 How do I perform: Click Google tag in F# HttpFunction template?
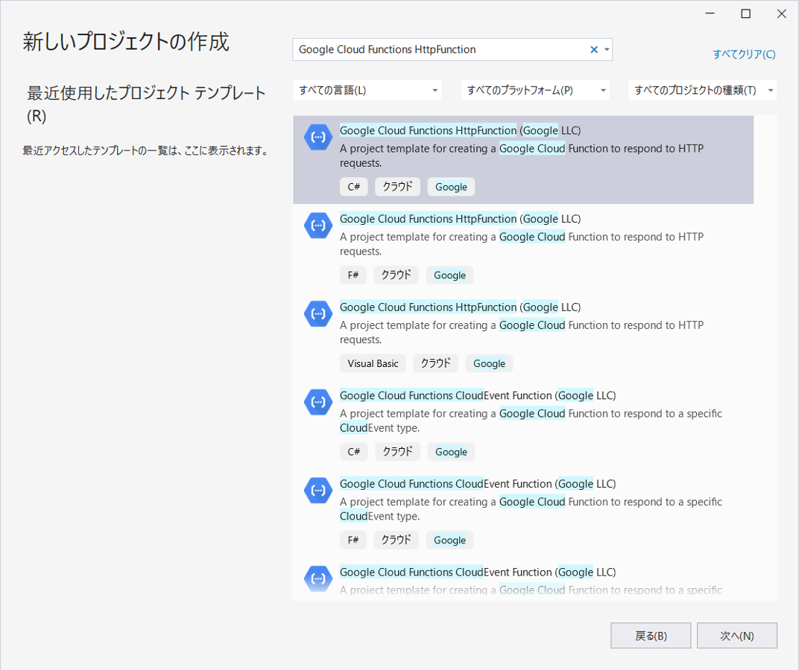pyautogui.click(x=449, y=275)
